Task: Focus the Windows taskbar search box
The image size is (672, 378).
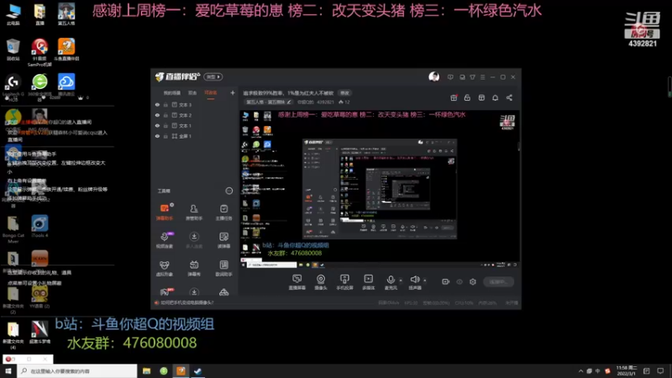Action: click(77, 370)
